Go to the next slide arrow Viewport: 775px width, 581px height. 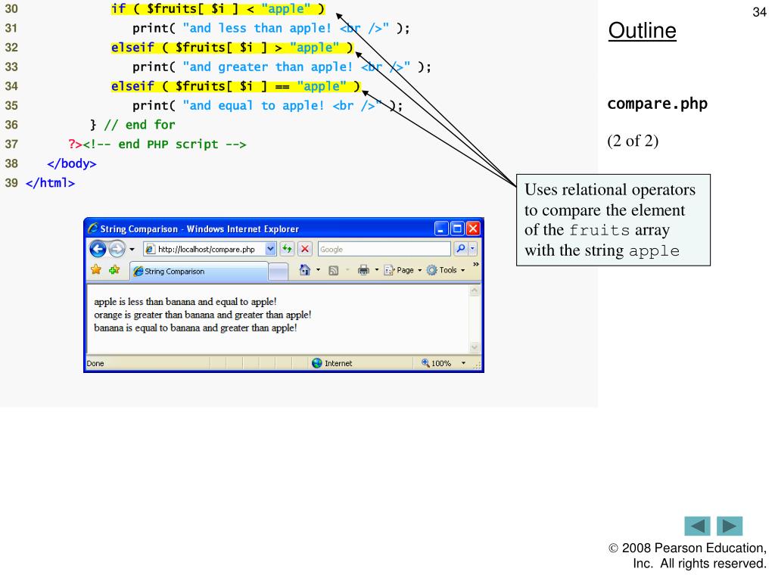point(730,527)
